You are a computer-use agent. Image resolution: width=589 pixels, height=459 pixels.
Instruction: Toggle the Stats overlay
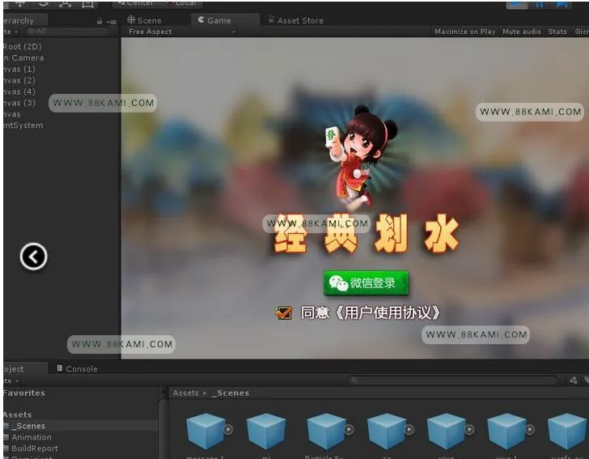coord(557,32)
